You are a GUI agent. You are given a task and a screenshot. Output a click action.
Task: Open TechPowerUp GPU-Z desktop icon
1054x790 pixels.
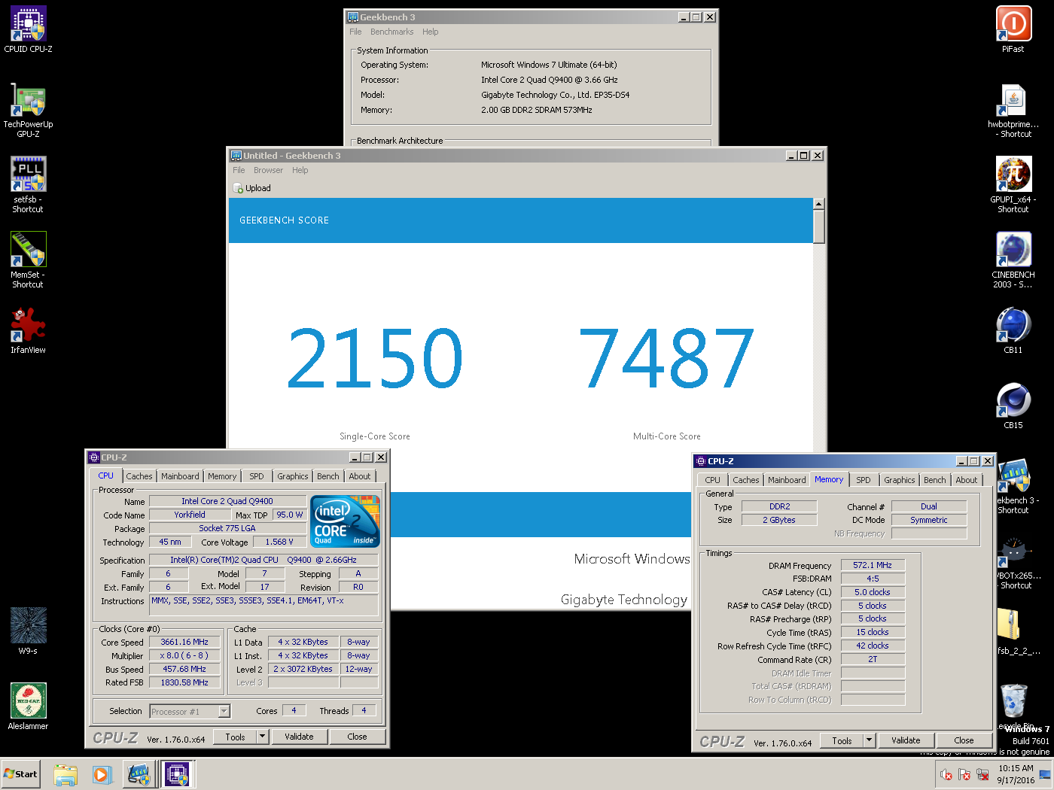[29, 110]
